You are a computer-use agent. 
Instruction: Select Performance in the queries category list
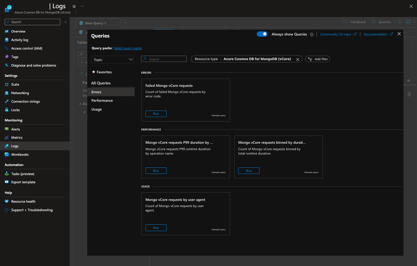[102, 101]
